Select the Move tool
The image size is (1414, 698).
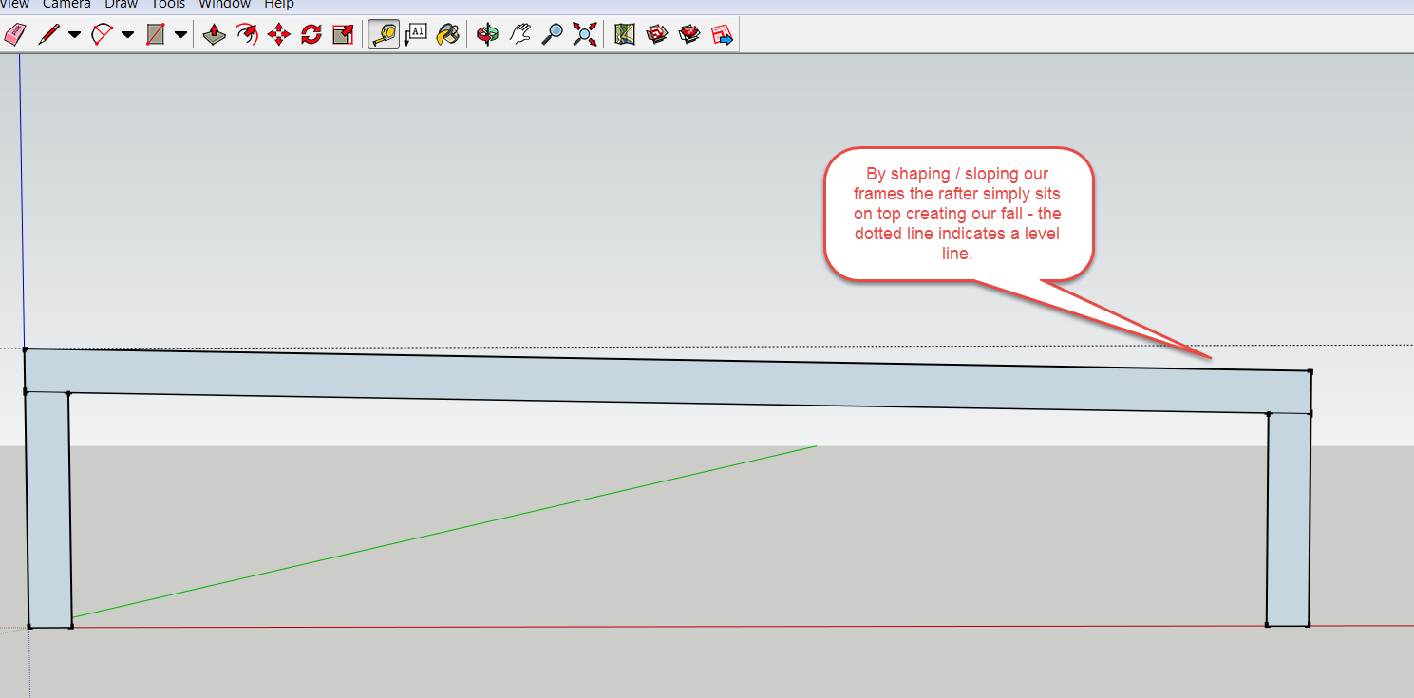click(279, 35)
